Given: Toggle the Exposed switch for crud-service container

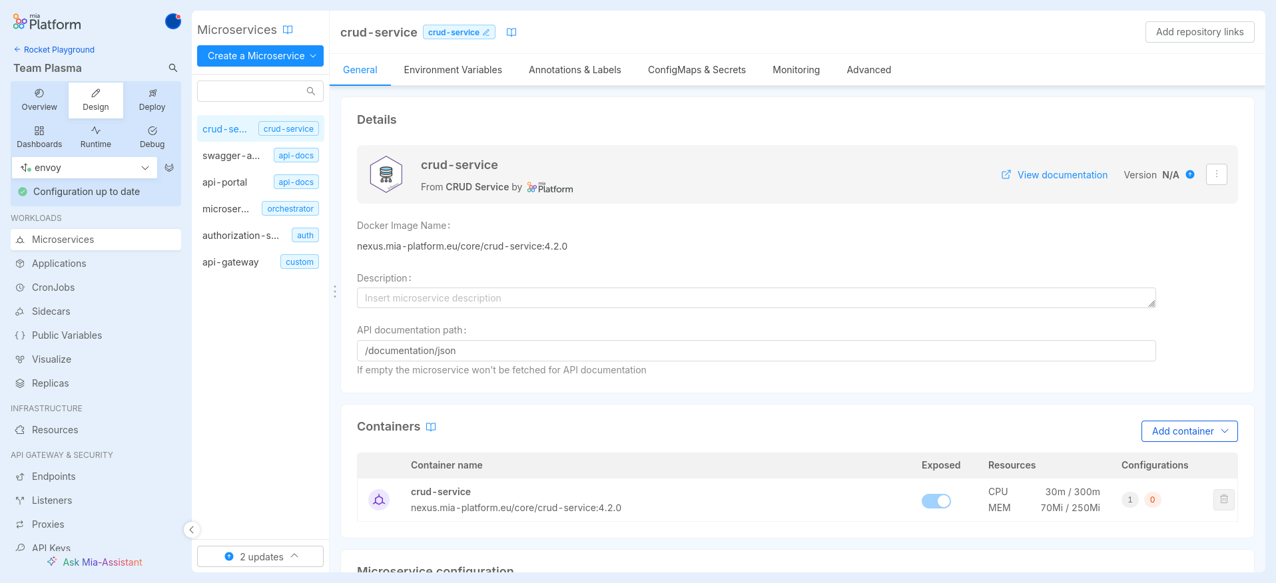Looking at the screenshot, I should [x=936, y=501].
